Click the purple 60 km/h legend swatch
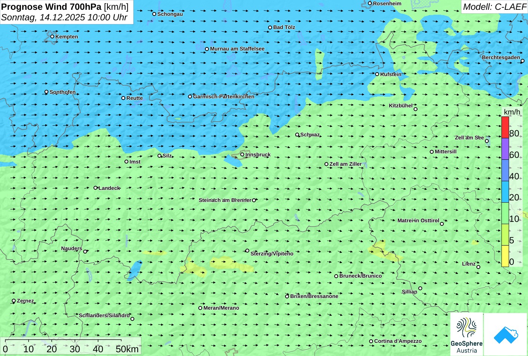This screenshot has width=528, height=356. pyautogui.click(x=505, y=149)
